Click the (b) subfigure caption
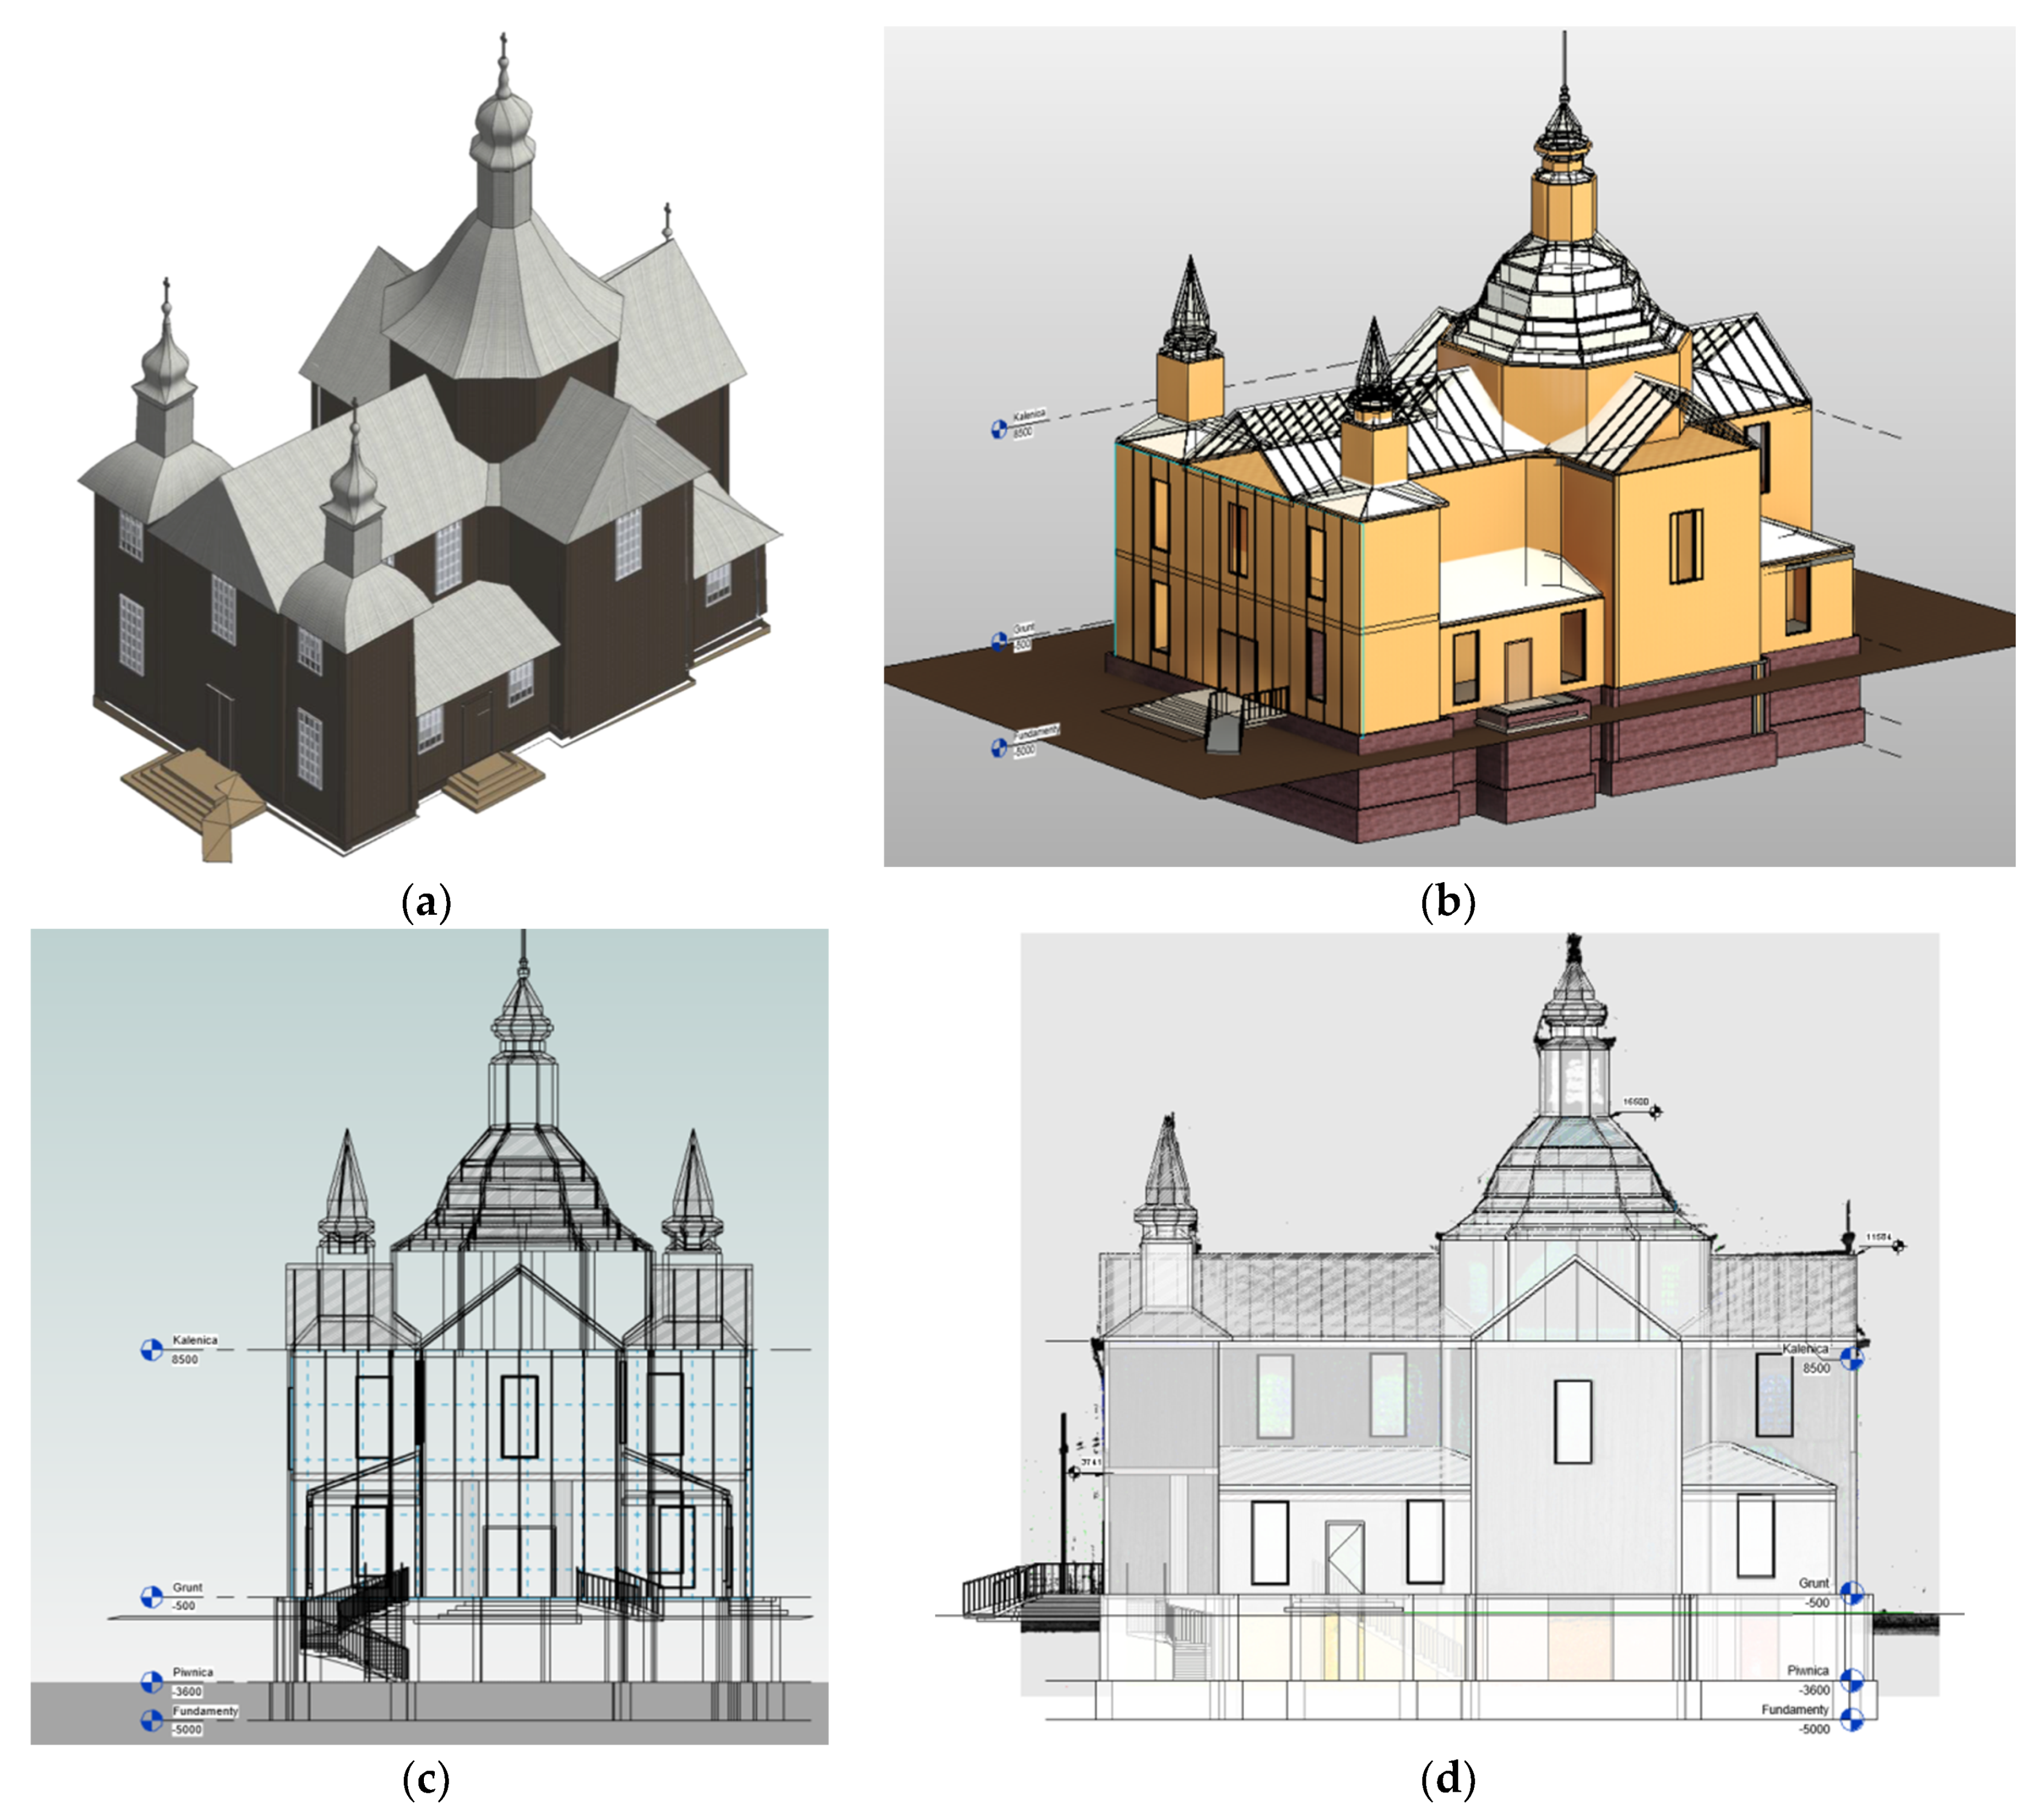 (x=1447, y=902)
